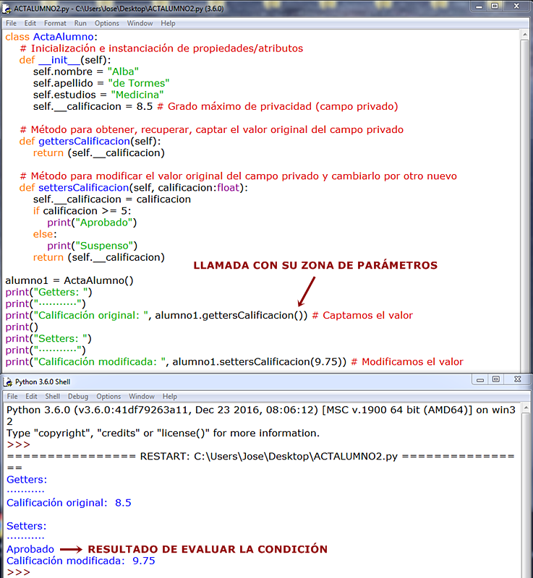Screen dimensions: 533x578
Task: Maximize the ACTALUMNO2.py editor window
Action: (495, 7)
